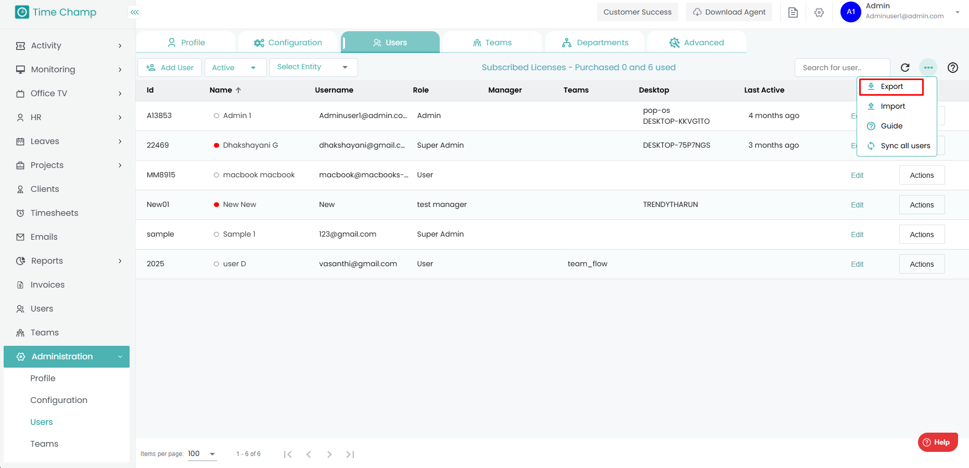Edit the Sample 1 user
The width and height of the screenshot is (969, 468).
[x=857, y=235]
